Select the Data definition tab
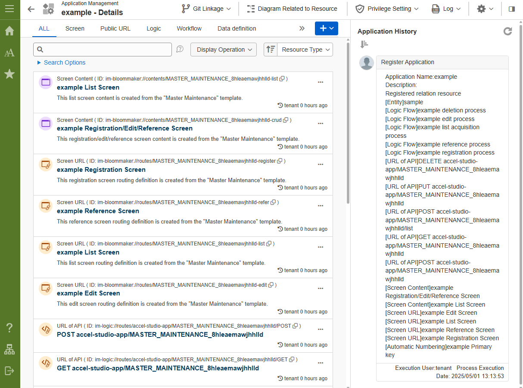This screenshot has width=523, height=388. [x=237, y=28]
